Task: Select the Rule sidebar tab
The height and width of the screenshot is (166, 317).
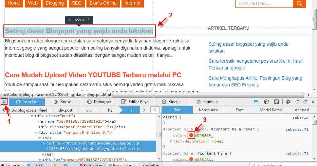Action: [x=177, y=110]
